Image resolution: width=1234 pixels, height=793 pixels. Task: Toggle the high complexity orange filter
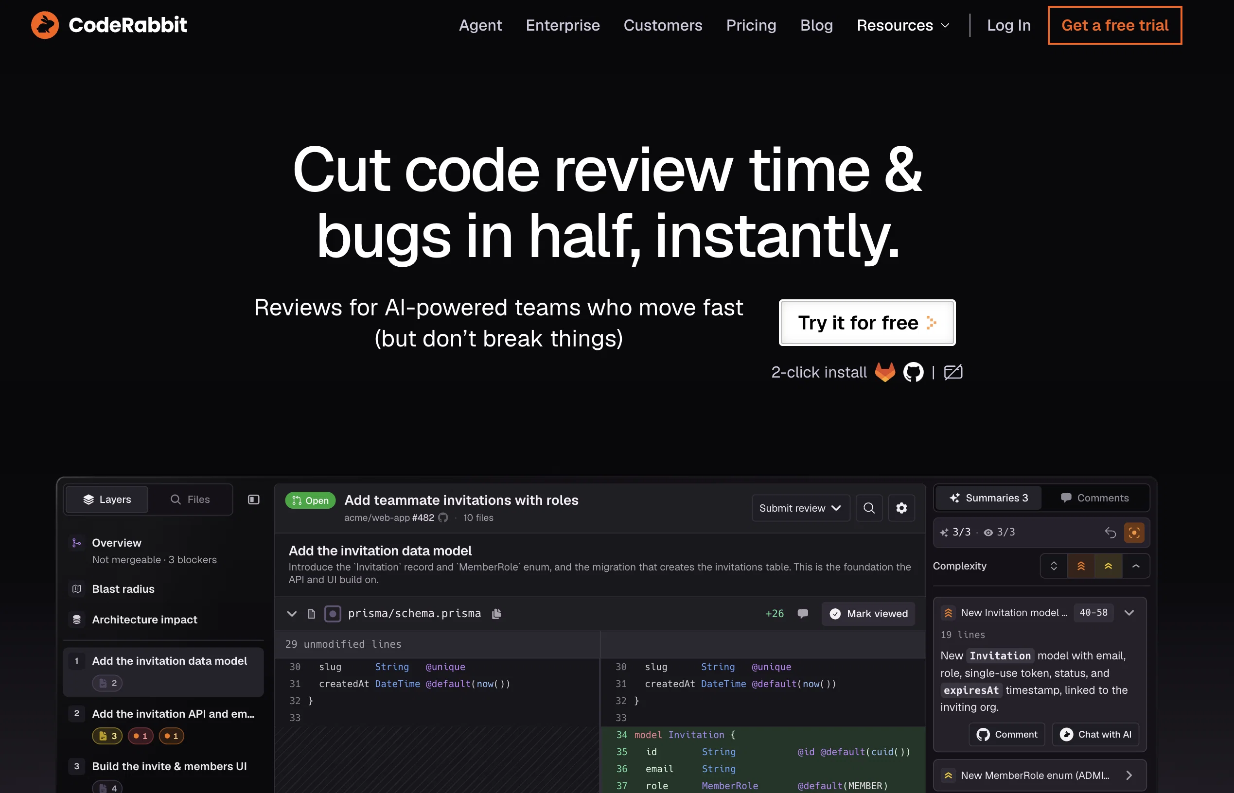(1081, 566)
